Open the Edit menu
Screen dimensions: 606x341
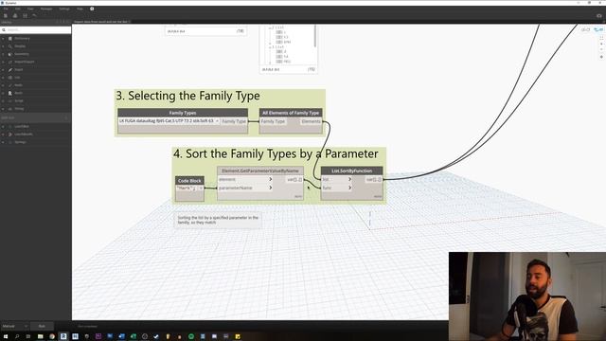[x=18, y=9]
